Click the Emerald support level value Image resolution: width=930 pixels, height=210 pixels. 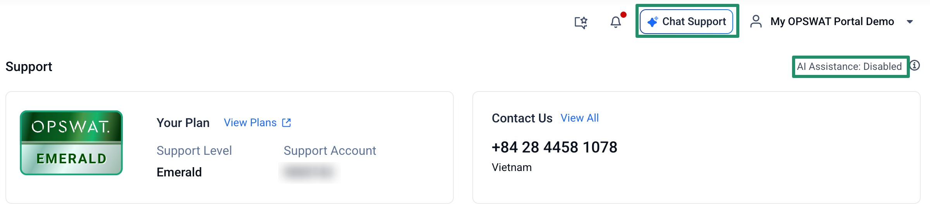[179, 172]
